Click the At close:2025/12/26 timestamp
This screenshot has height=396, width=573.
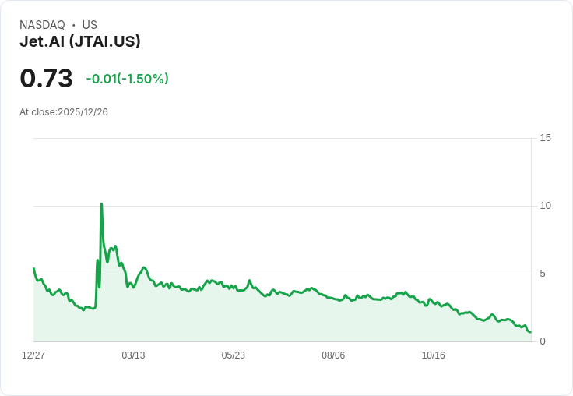pyautogui.click(x=64, y=112)
